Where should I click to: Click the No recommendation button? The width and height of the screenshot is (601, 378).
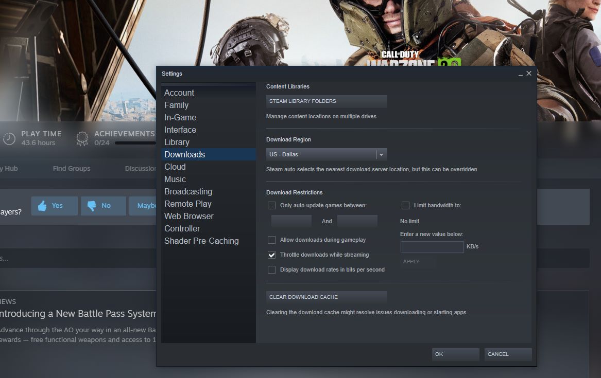pyautogui.click(x=104, y=206)
